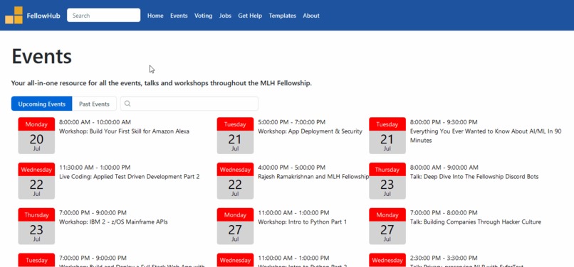Open the Monday 27 Jul calendar icon for Intro to Python
574x267 pixels.
(x=235, y=226)
